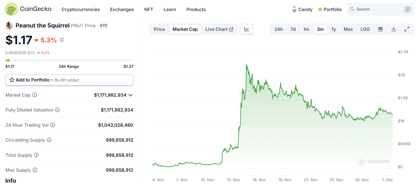Set chart range to 3m

[320, 29]
